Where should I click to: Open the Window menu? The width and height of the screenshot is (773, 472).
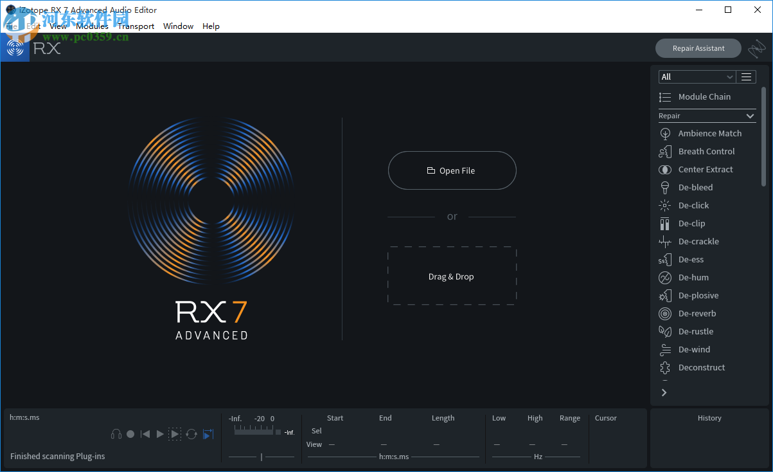tap(179, 26)
